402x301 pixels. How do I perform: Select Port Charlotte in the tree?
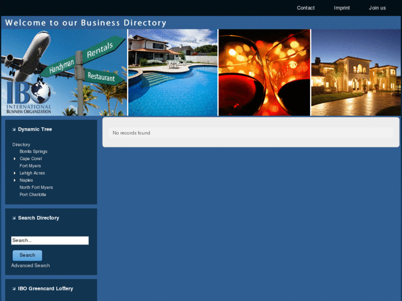pos(33,194)
